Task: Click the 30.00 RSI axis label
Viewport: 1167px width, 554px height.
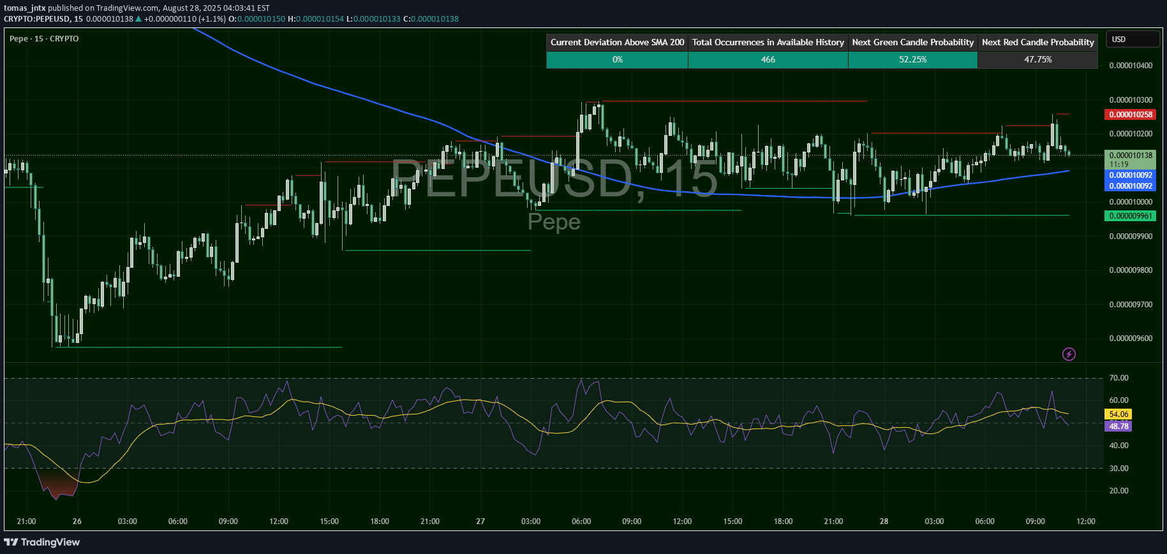Action: [x=1119, y=469]
